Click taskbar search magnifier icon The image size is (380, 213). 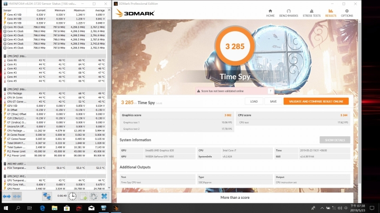[x=18, y=208]
